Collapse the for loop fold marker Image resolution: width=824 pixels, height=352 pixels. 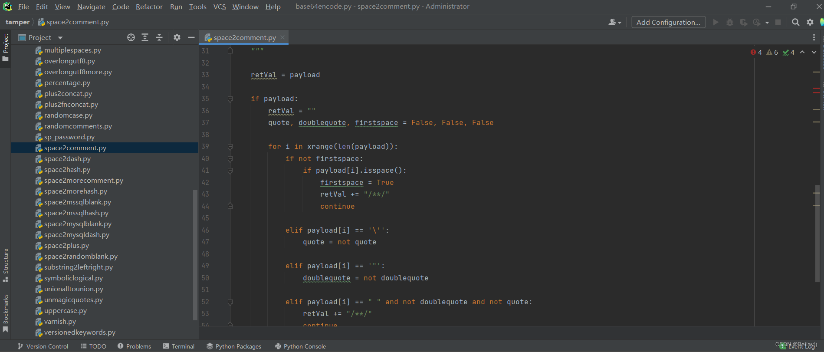pos(230,147)
